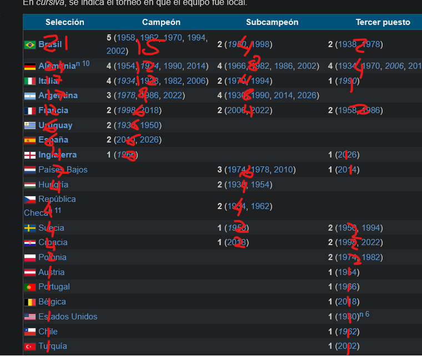The height and width of the screenshot is (356, 422).
Task: Open 1994 link in Italia runner-up years
Action: 260,81
